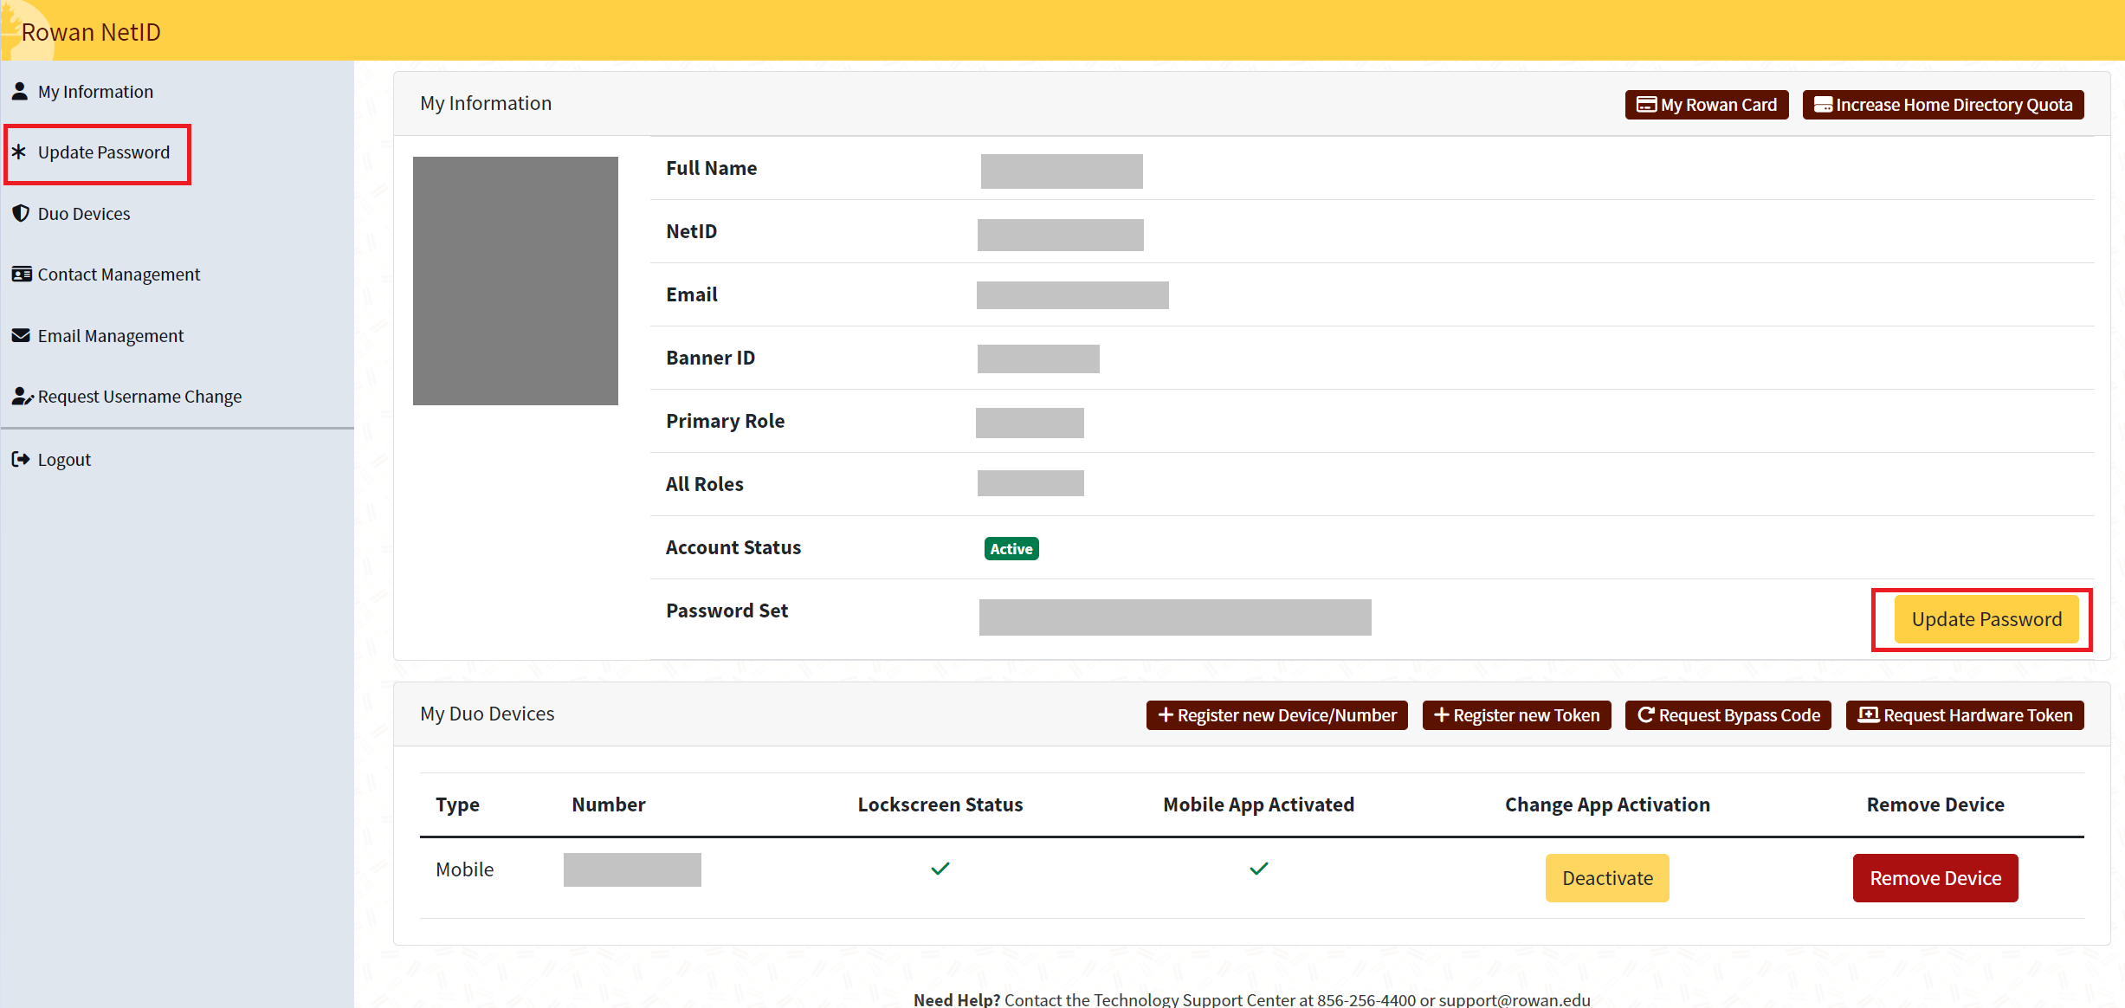Select Contact Management sidebar item
This screenshot has width=2125, height=1008.
point(119,275)
